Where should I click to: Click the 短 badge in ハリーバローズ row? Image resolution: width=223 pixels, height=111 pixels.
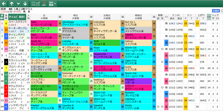pos(167,43)
